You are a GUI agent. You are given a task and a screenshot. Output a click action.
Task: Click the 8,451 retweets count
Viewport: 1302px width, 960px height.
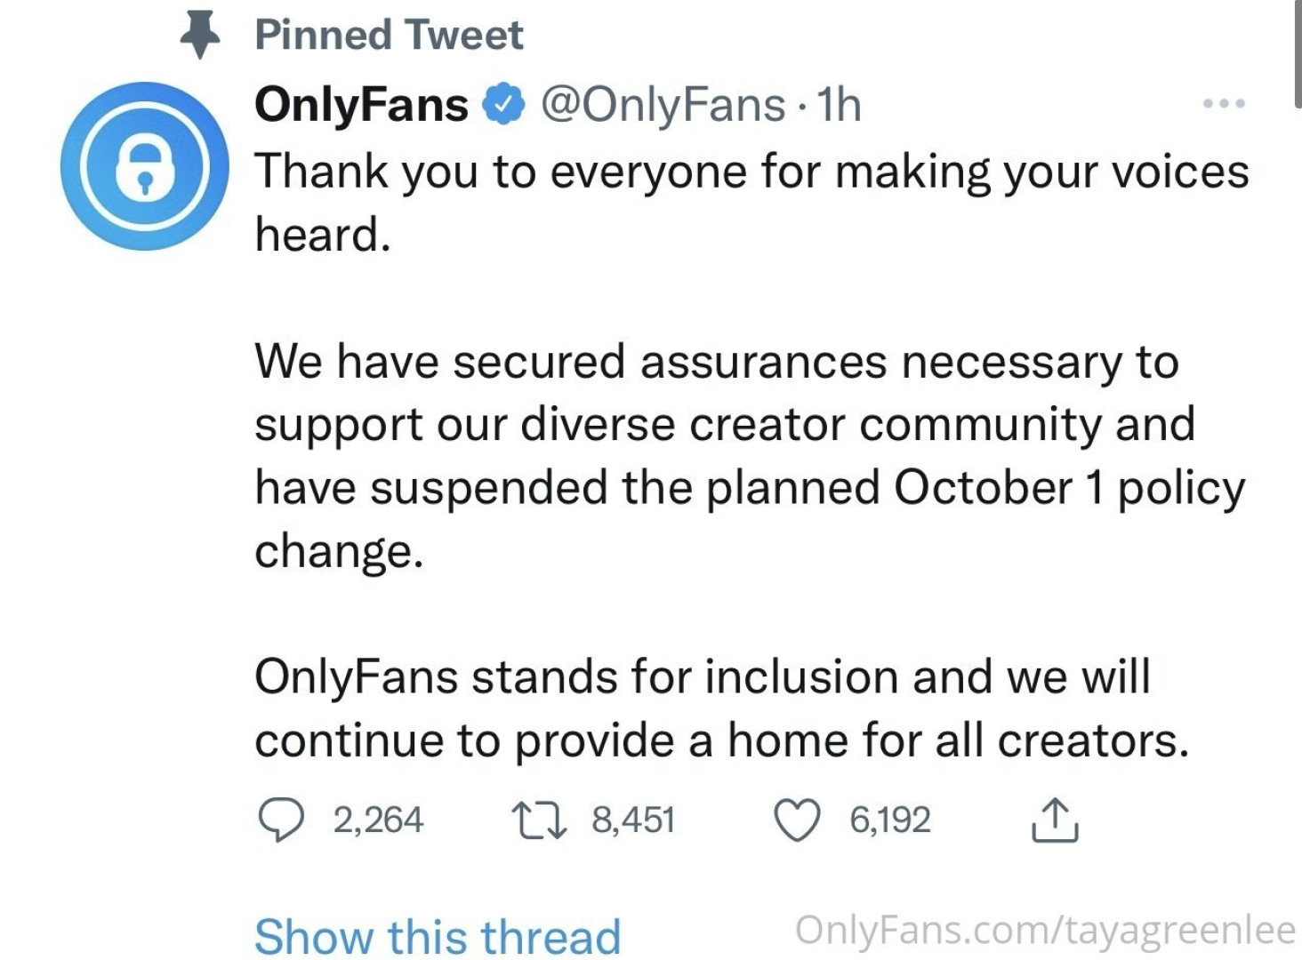tap(633, 820)
